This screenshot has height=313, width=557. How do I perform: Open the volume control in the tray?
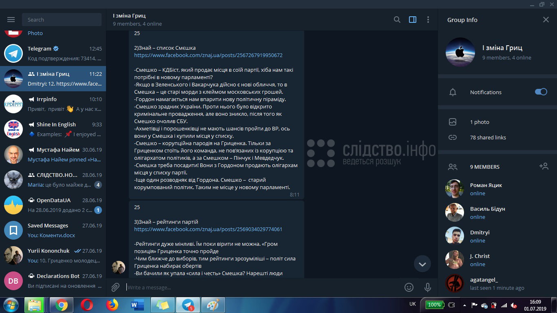coord(514,305)
